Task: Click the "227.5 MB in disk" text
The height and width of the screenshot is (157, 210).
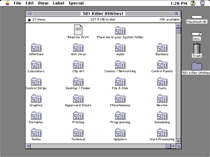Action: [x=103, y=20]
